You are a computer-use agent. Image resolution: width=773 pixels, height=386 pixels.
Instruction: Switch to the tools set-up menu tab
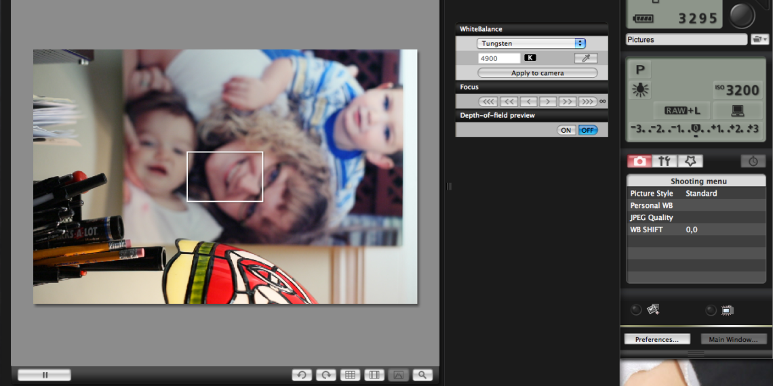[665, 161]
